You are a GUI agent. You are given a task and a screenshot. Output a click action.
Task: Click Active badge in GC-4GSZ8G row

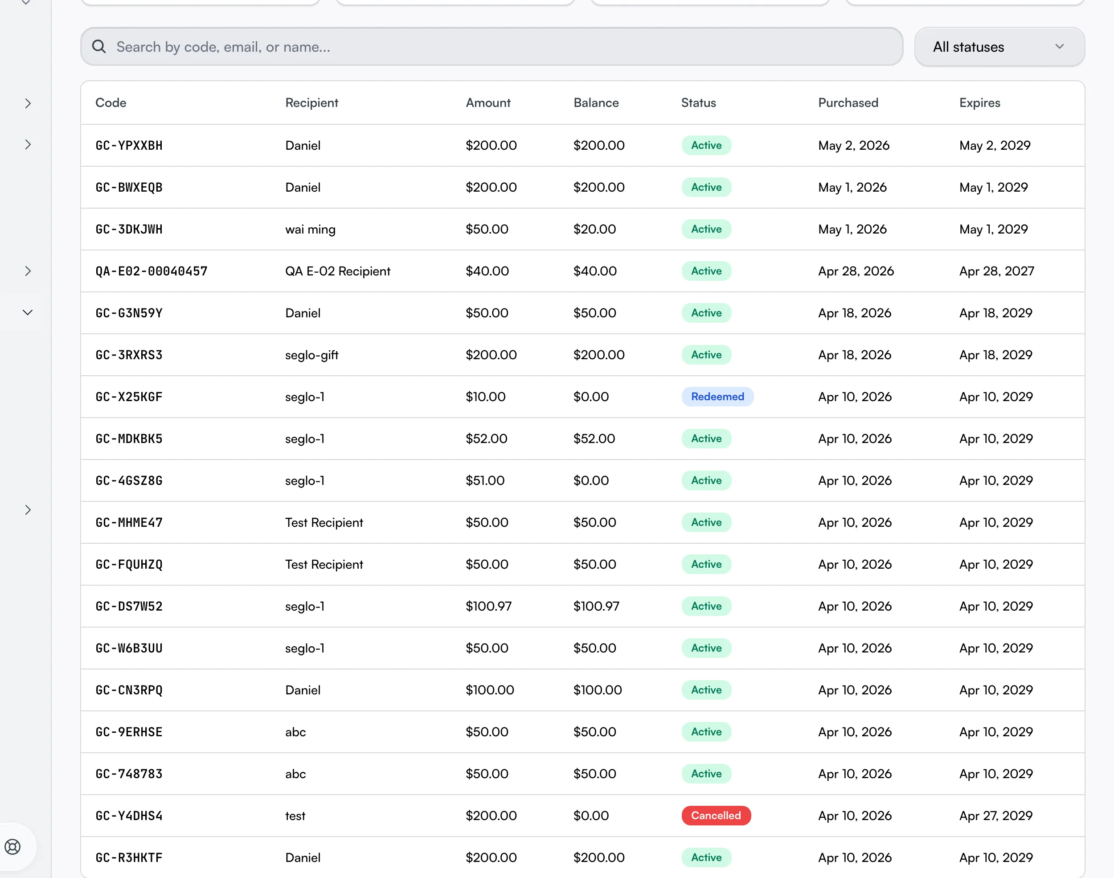tap(706, 480)
